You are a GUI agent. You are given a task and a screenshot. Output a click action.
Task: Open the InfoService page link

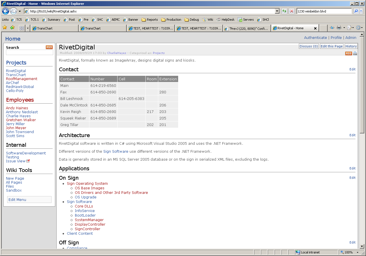[x=85, y=211]
